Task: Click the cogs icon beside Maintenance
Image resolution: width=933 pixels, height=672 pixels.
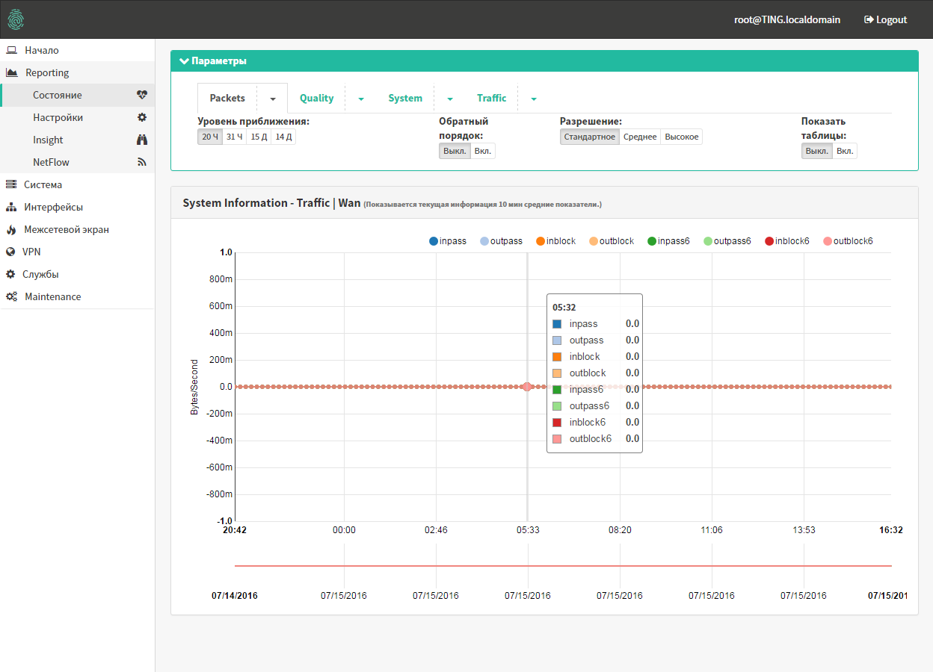Action: [11, 296]
